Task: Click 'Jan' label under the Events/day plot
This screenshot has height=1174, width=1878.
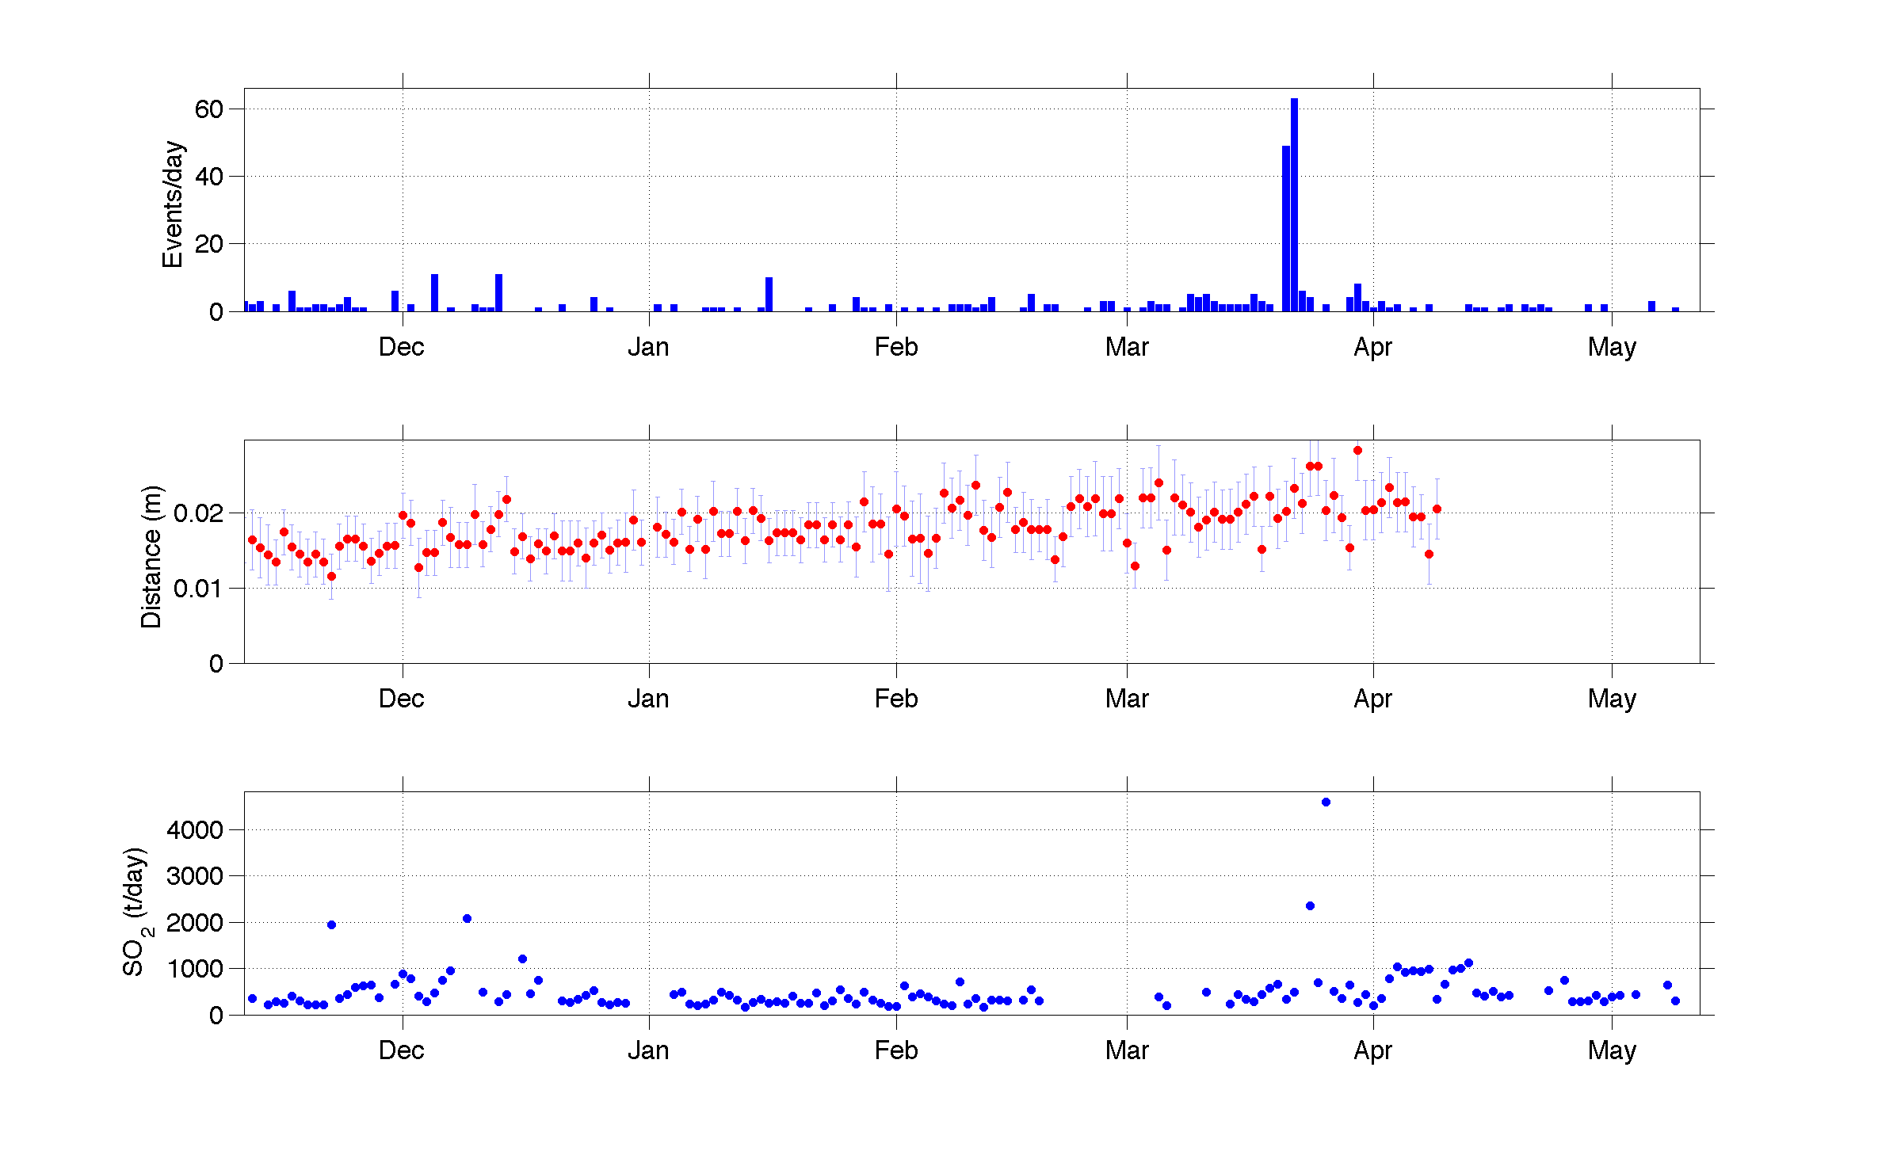Action: (648, 347)
